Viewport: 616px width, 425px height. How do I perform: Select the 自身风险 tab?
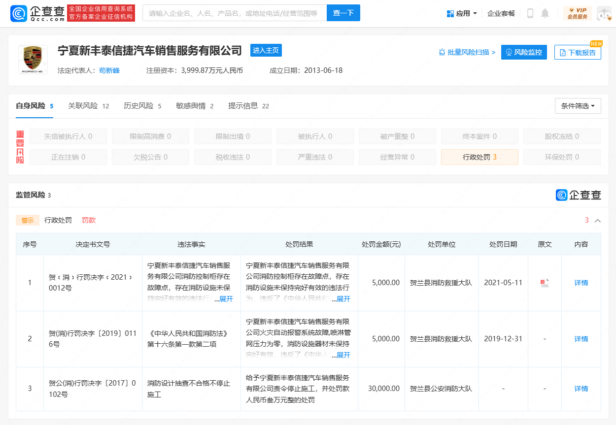click(x=34, y=106)
